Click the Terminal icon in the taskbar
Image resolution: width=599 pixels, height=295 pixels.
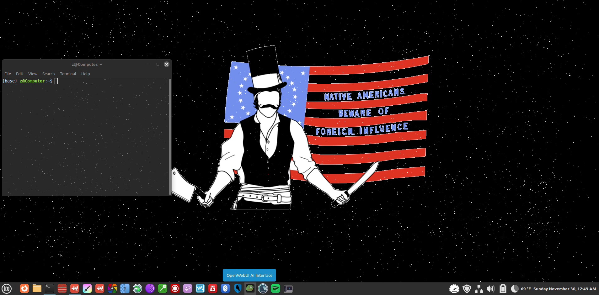[x=50, y=288]
